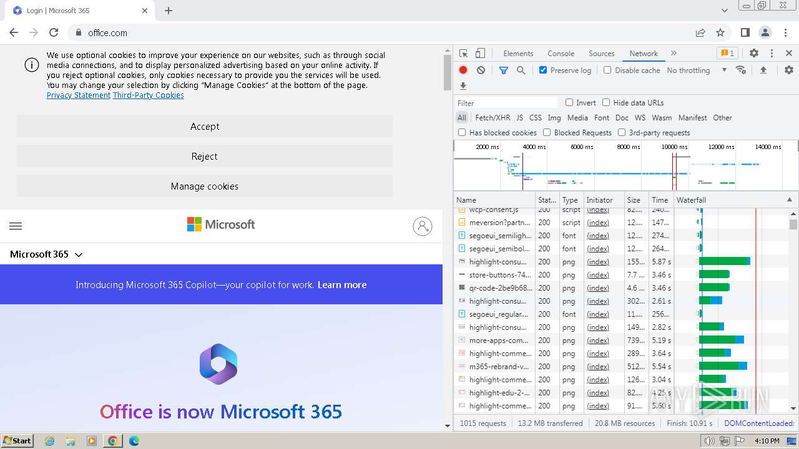799x449 pixels.
Task: Sort requests by Size column
Action: [636, 200]
